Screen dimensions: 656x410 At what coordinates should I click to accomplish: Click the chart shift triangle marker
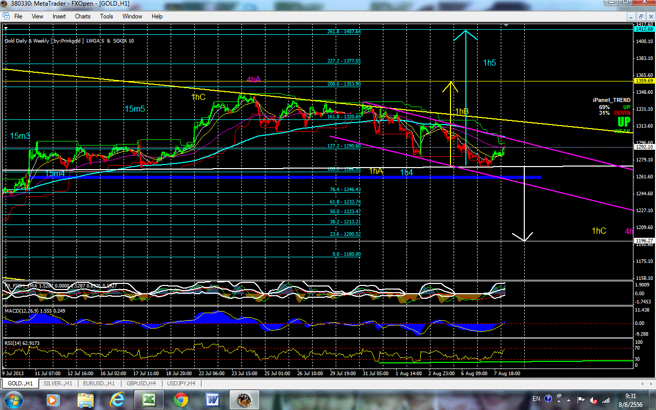(x=506, y=25)
